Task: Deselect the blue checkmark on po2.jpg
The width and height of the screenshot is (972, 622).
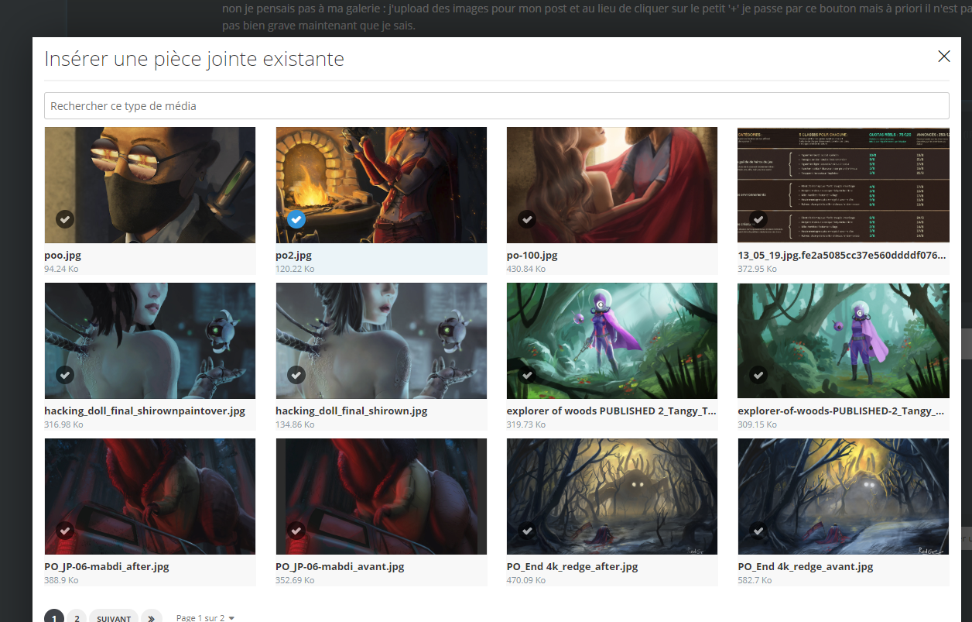Action: point(296,219)
